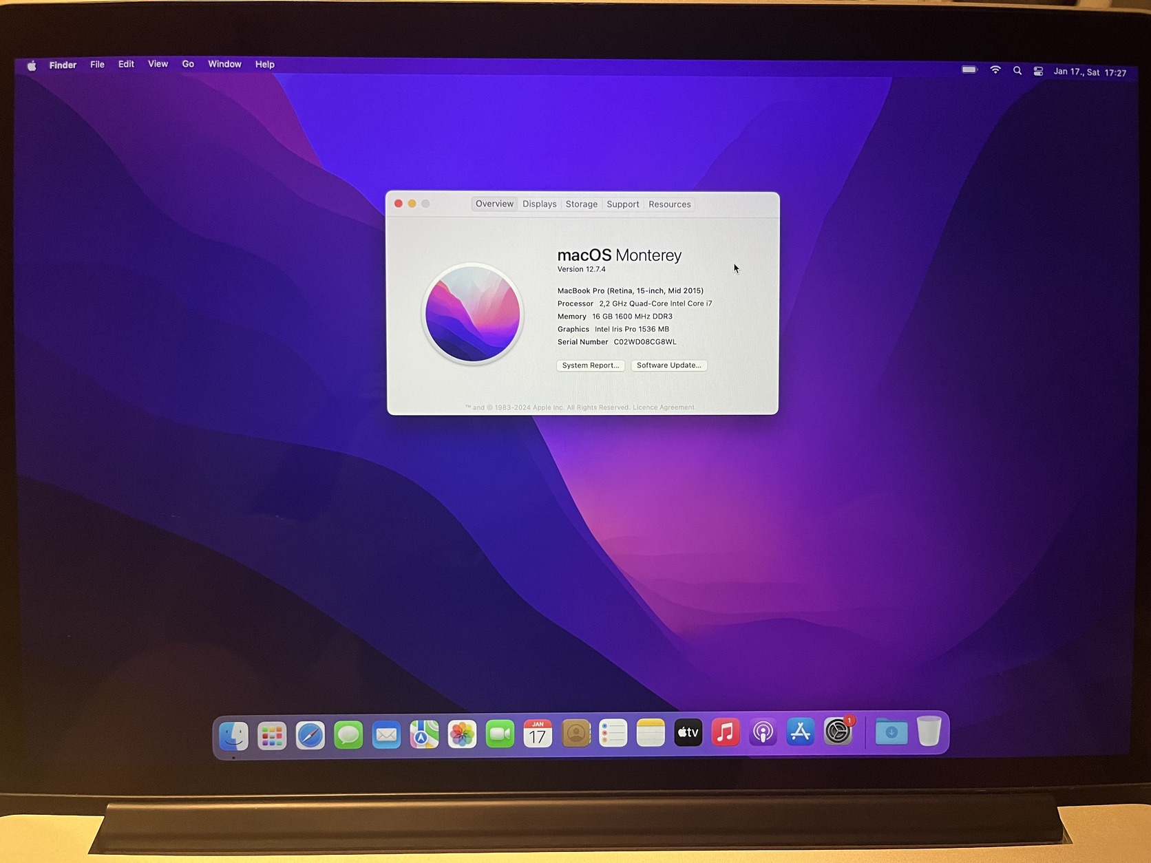Image resolution: width=1151 pixels, height=863 pixels.
Task: Open the Help menu
Action: coord(265,65)
